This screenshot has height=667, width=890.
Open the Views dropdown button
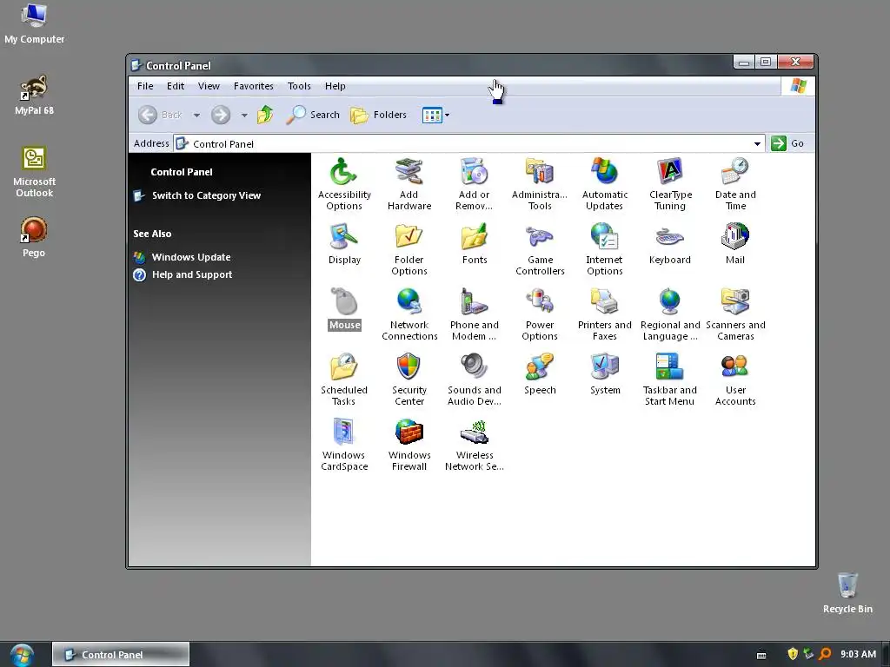[x=436, y=116]
